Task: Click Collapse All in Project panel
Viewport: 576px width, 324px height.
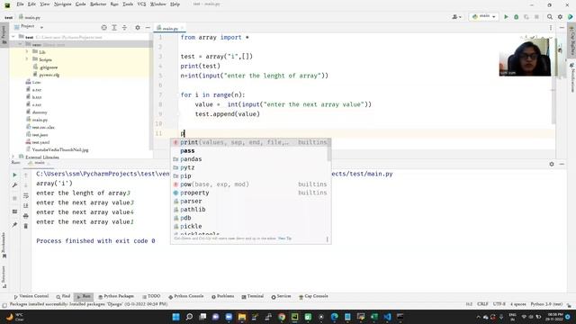Action: [x=124, y=28]
